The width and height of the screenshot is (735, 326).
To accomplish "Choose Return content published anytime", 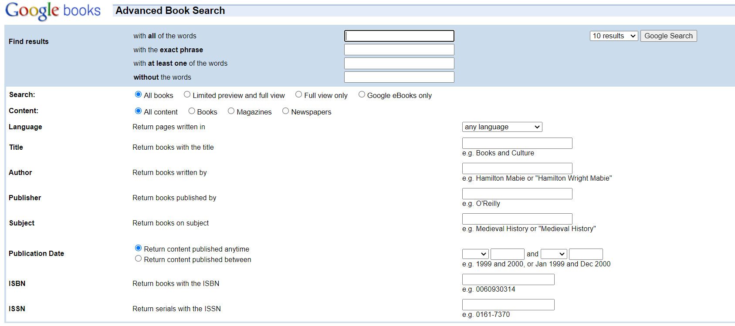I will pos(139,248).
